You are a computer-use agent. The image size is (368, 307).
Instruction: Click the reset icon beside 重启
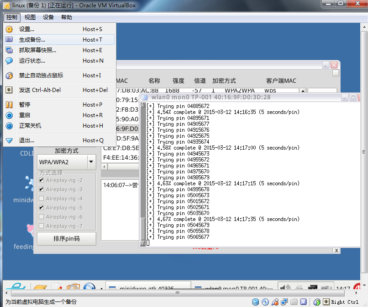coord(9,115)
